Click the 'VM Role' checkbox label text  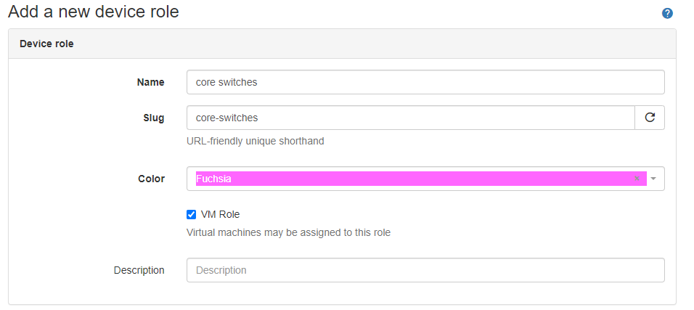point(220,214)
